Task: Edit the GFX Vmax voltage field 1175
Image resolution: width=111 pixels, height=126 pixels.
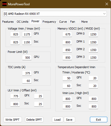Action: click(x=27, y=34)
